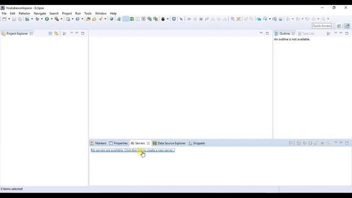Open the Search menu

(x=54, y=13)
